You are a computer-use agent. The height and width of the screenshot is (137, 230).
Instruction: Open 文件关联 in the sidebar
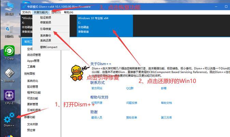32,124
